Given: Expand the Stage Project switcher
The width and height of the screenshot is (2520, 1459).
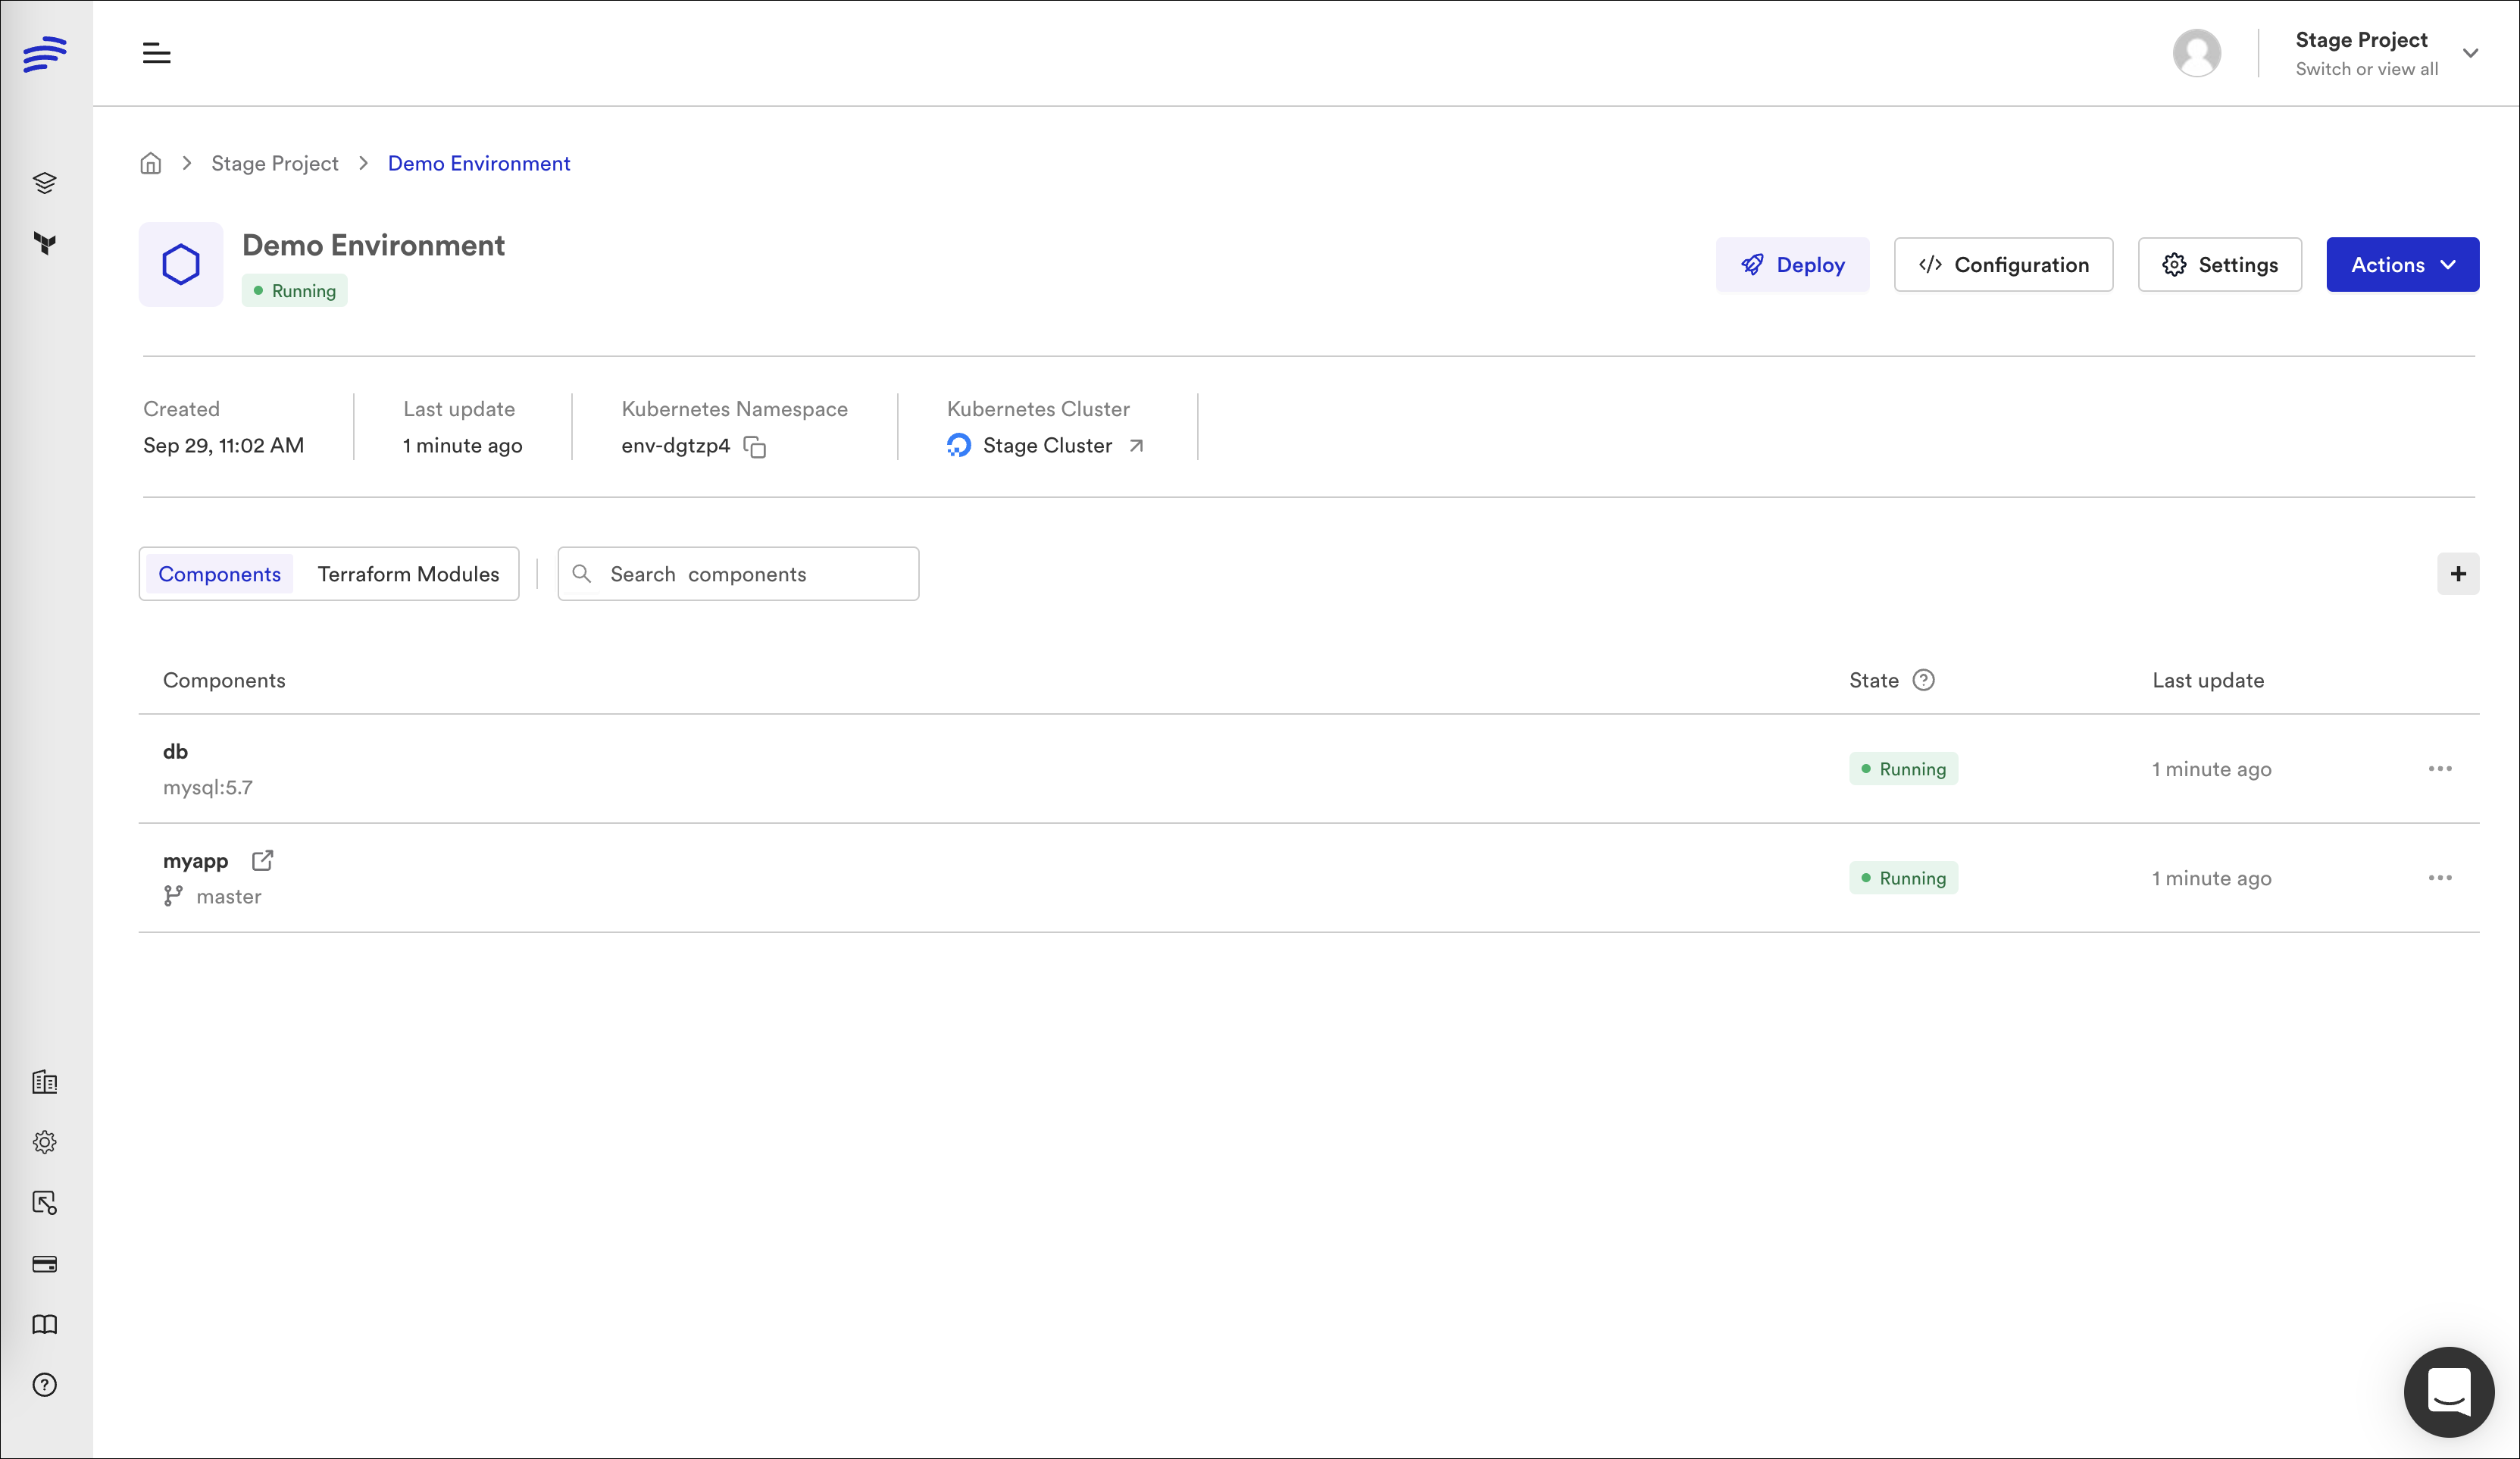Looking at the screenshot, I should pyautogui.click(x=2469, y=53).
